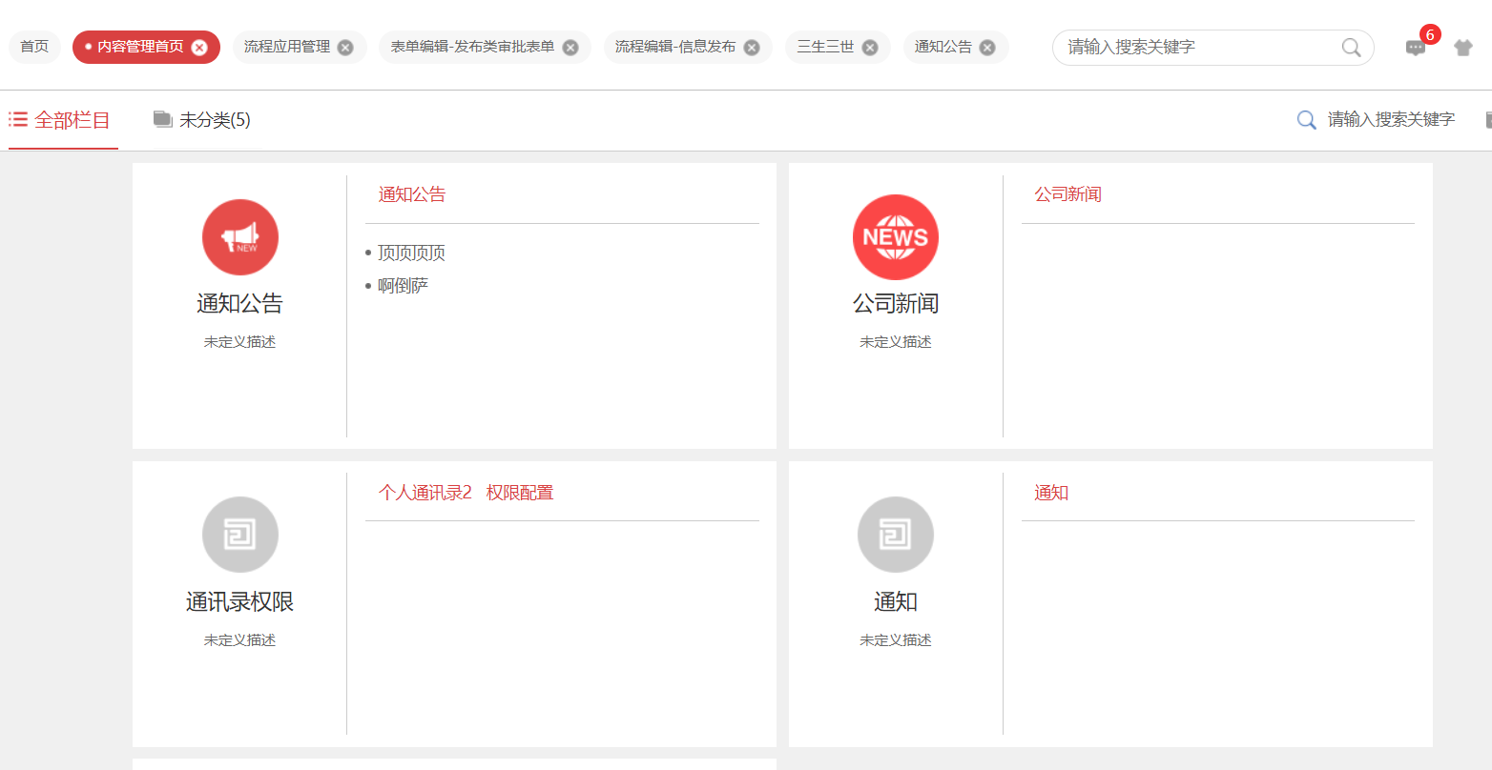Click the 公司新闻 card title
Viewport: 1492px width, 770px height.
896,304
